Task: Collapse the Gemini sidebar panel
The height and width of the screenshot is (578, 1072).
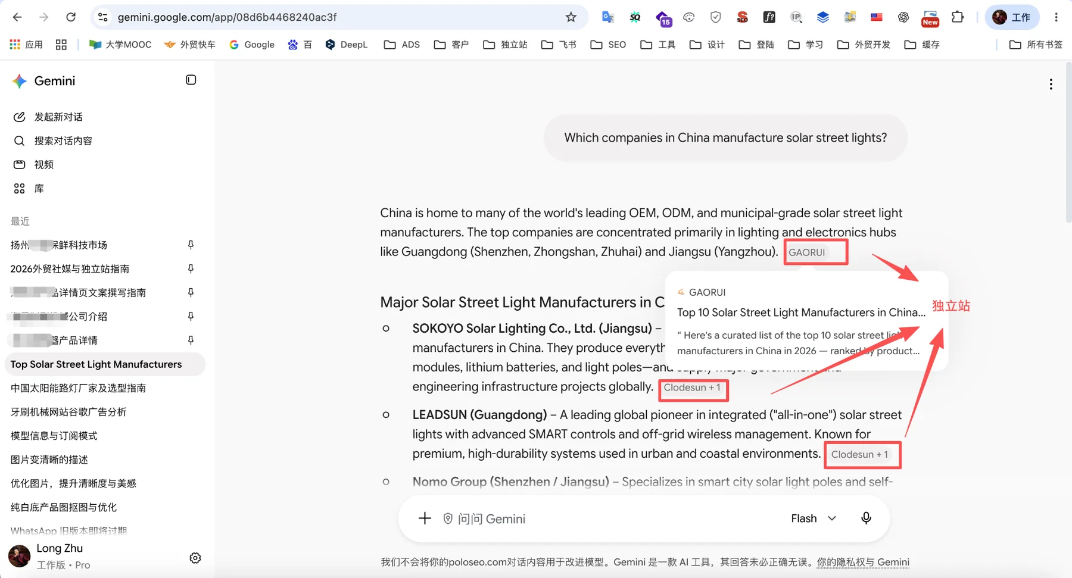Action: 191,80
